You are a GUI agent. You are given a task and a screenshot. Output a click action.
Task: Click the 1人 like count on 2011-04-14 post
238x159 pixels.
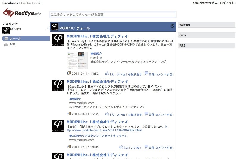point(112,74)
